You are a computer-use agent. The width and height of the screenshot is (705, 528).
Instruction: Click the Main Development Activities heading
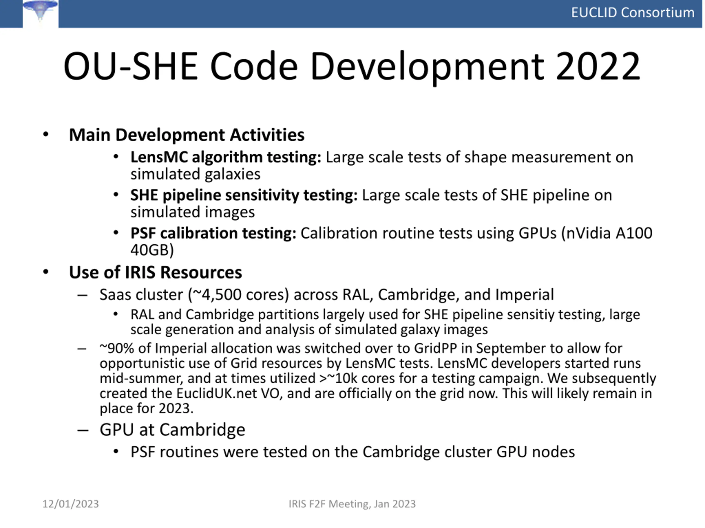(x=187, y=135)
